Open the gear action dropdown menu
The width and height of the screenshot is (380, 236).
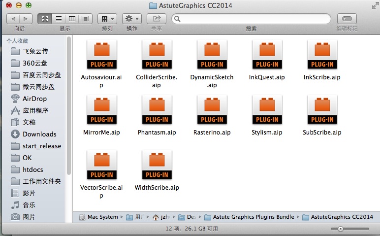tap(131, 19)
